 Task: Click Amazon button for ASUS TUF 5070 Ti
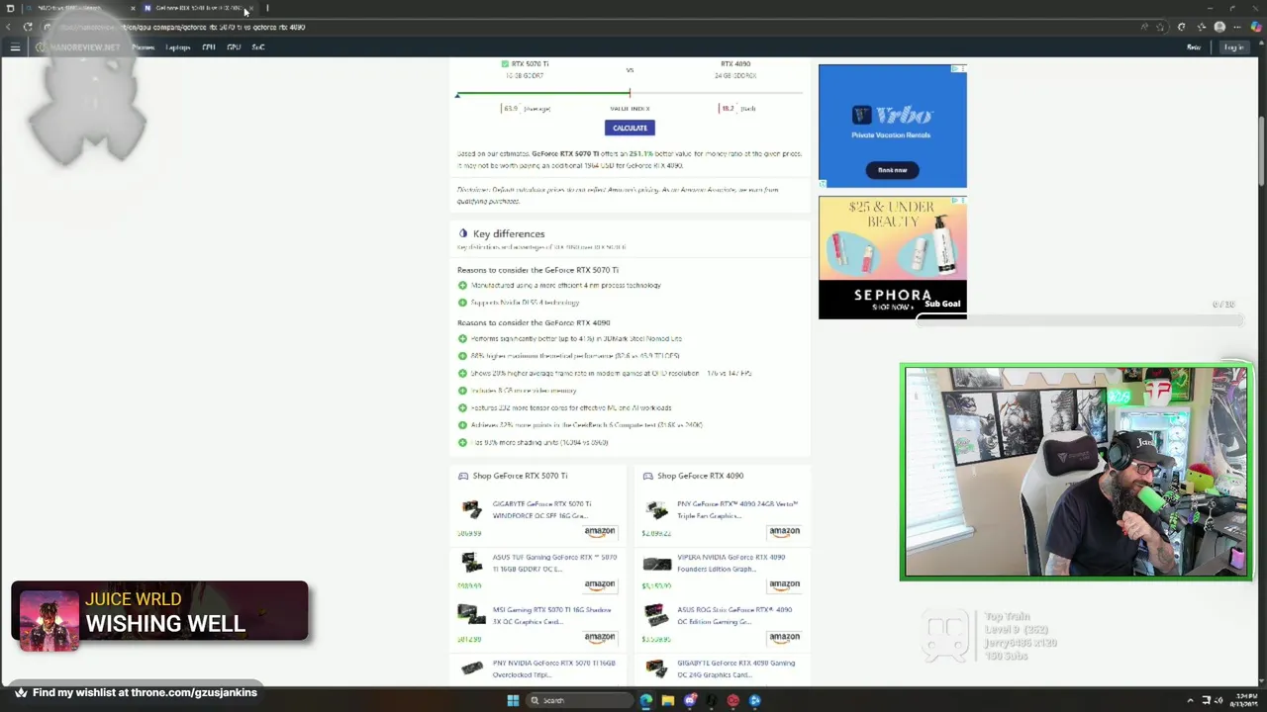[600, 585]
